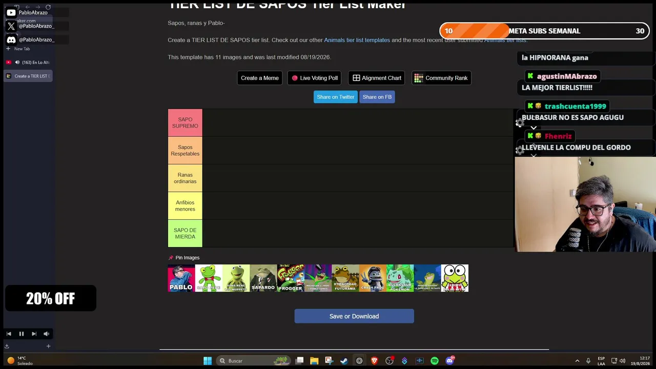Open settings gear for SAPO SUPREMO row
Viewport: 656px width, 369px height.
[x=520, y=123]
